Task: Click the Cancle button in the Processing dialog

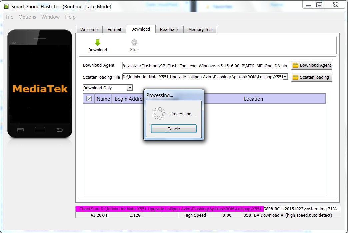Action: coord(173,129)
